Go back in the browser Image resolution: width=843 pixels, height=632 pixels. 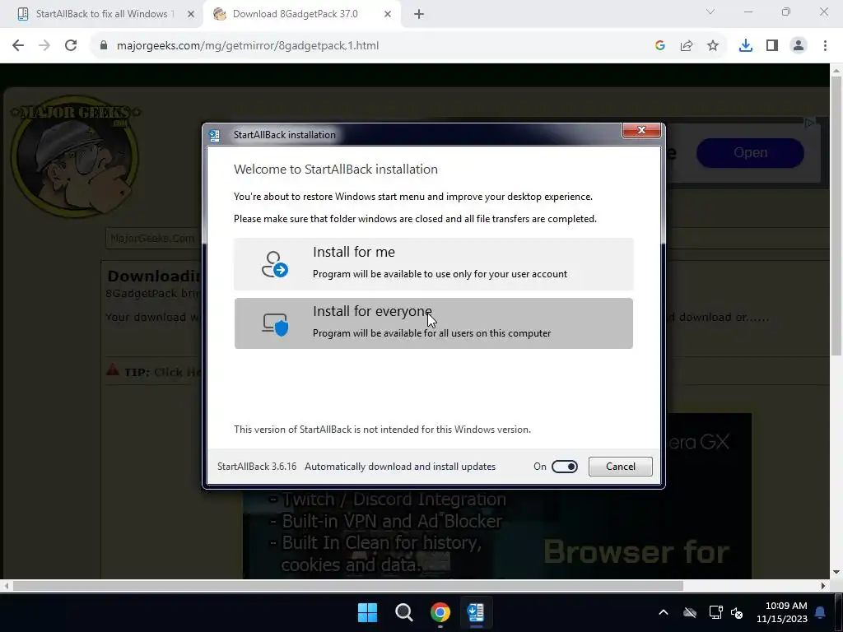coord(18,46)
